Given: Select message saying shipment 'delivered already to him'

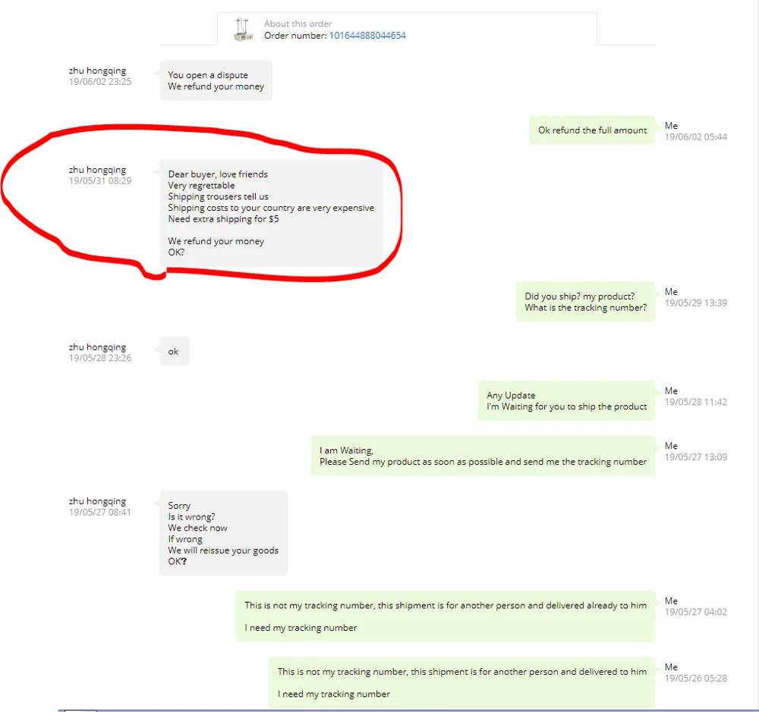Looking at the screenshot, I should click(446, 616).
